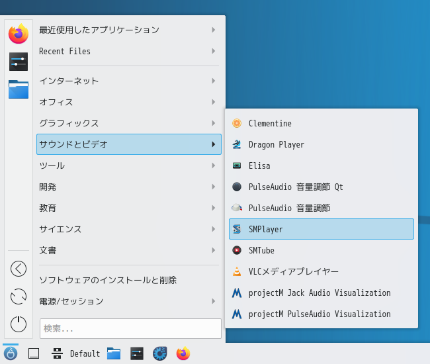Launch Clementine from the submenu
430x364 pixels.
[322, 123]
